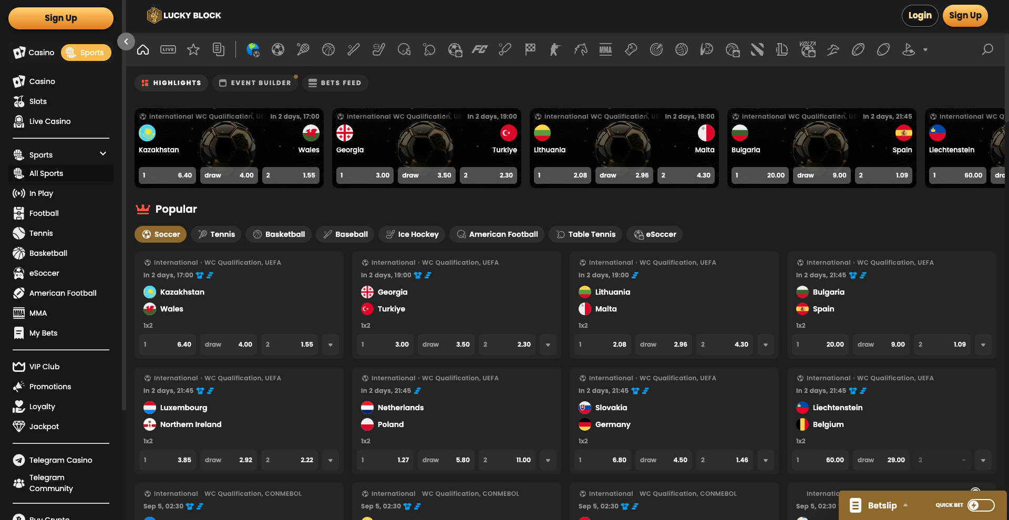Select the tennis racket icon in toolbar
Image resolution: width=1009 pixels, height=520 pixels.
[x=303, y=50]
